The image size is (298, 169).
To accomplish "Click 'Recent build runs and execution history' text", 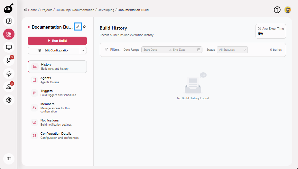I will 126,35.
